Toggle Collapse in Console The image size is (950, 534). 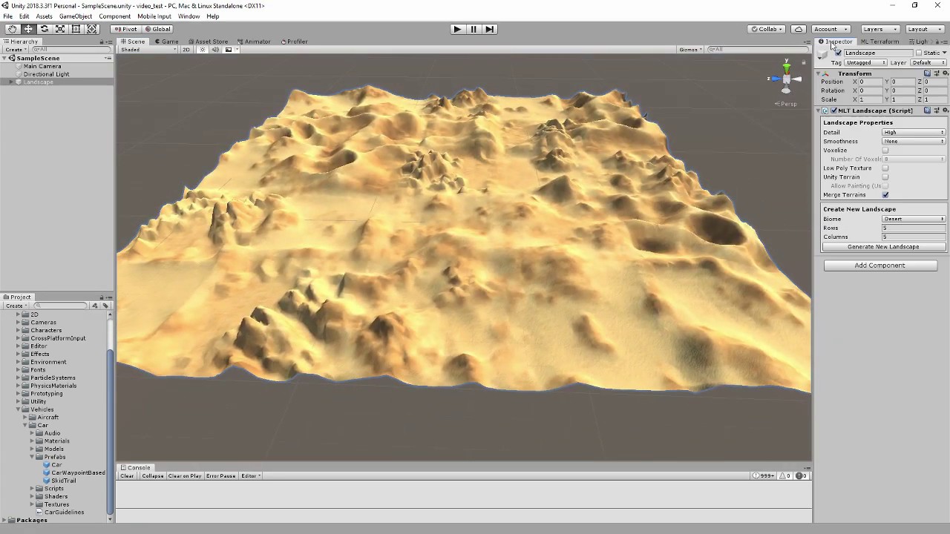click(152, 476)
